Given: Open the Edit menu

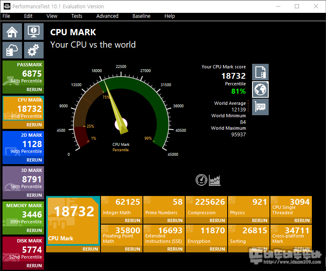Looking at the screenshot, I should coord(28,16).
